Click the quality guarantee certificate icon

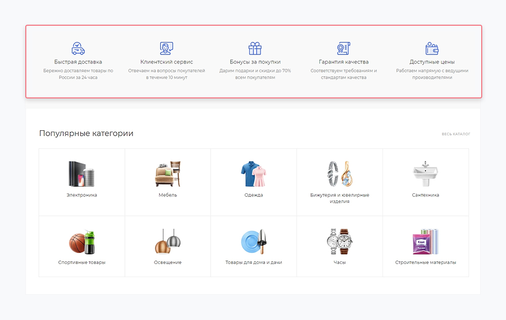[344, 48]
